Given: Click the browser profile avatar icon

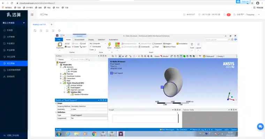Looking at the screenshot, I should 258,3.
